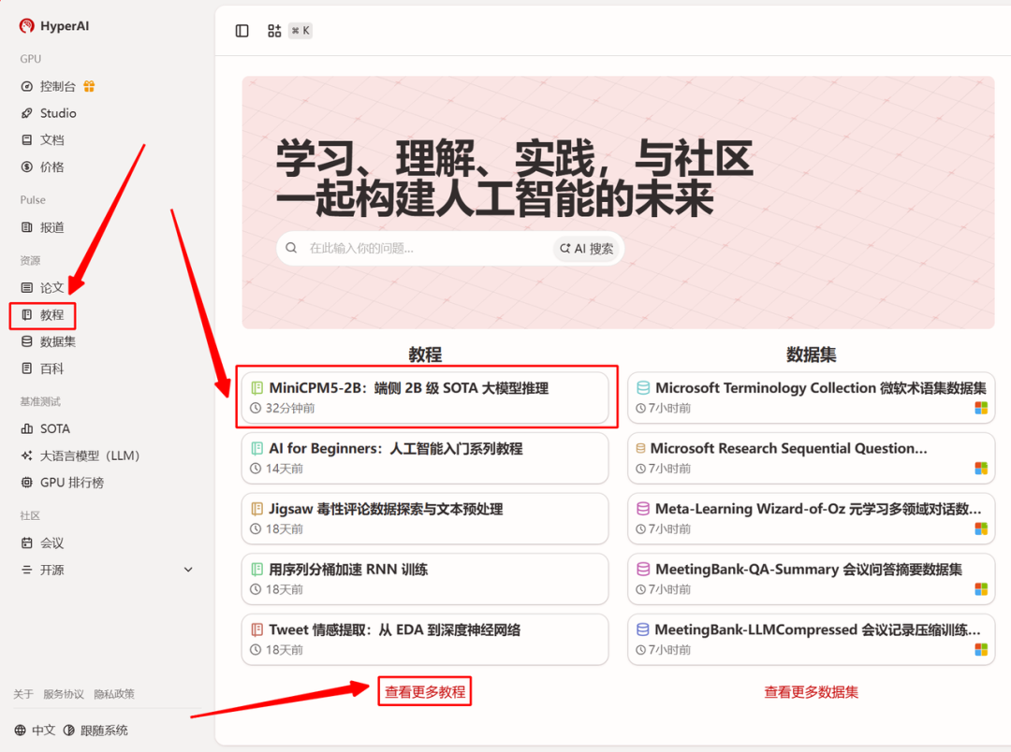This screenshot has height=752, width=1011.
Task: Open MiniCPM5-2B tutorial title
Action: click(x=409, y=388)
